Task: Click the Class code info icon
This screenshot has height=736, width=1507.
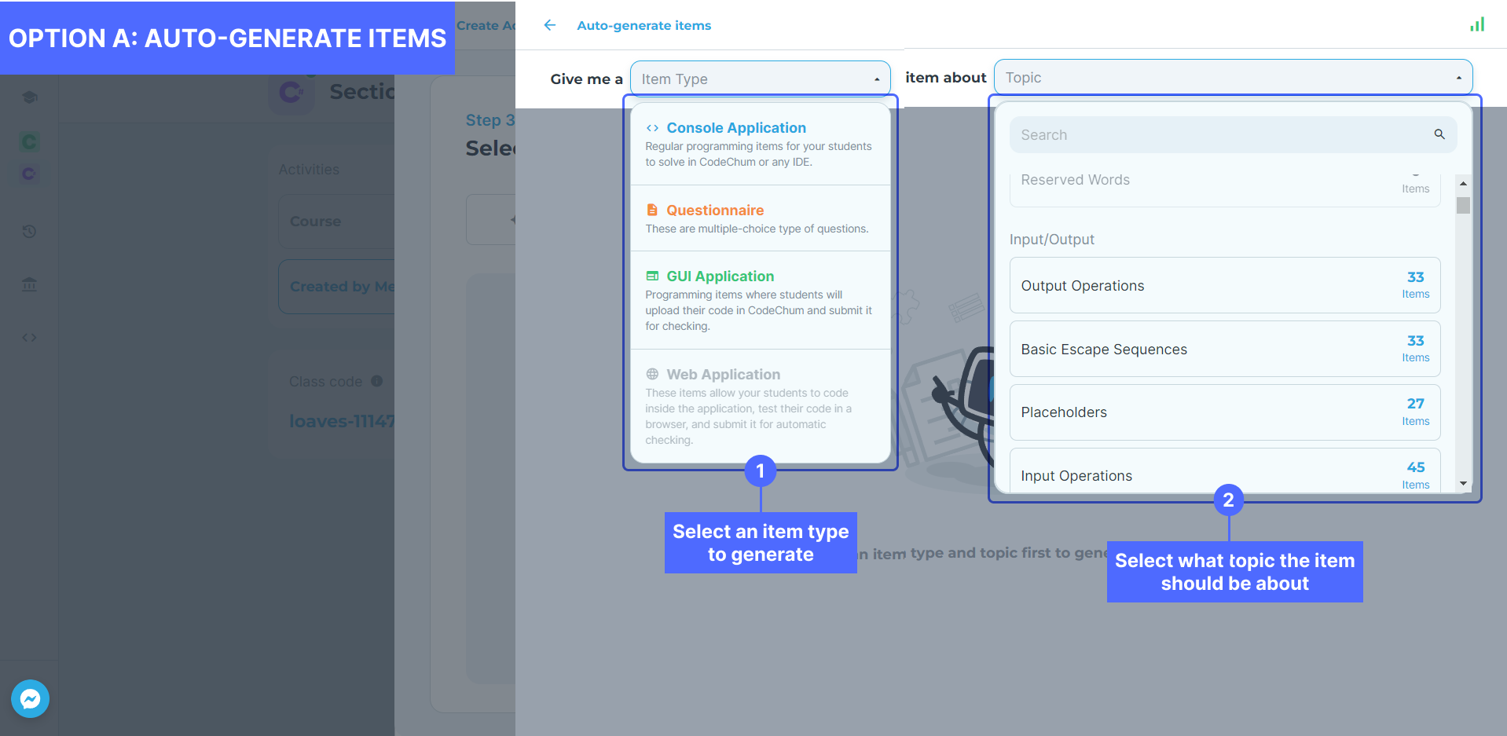Action: pyautogui.click(x=376, y=381)
